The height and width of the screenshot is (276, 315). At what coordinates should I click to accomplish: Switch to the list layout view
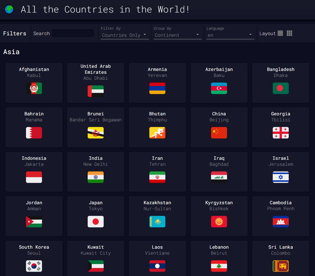[x=280, y=33]
